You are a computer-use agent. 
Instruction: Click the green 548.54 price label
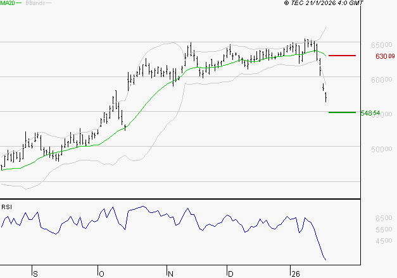(x=370, y=113)
